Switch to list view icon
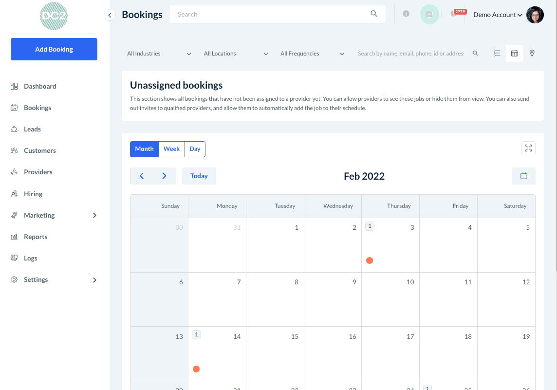Image resolution: width=557 pixels, height=390 pixels. (497, 54)
